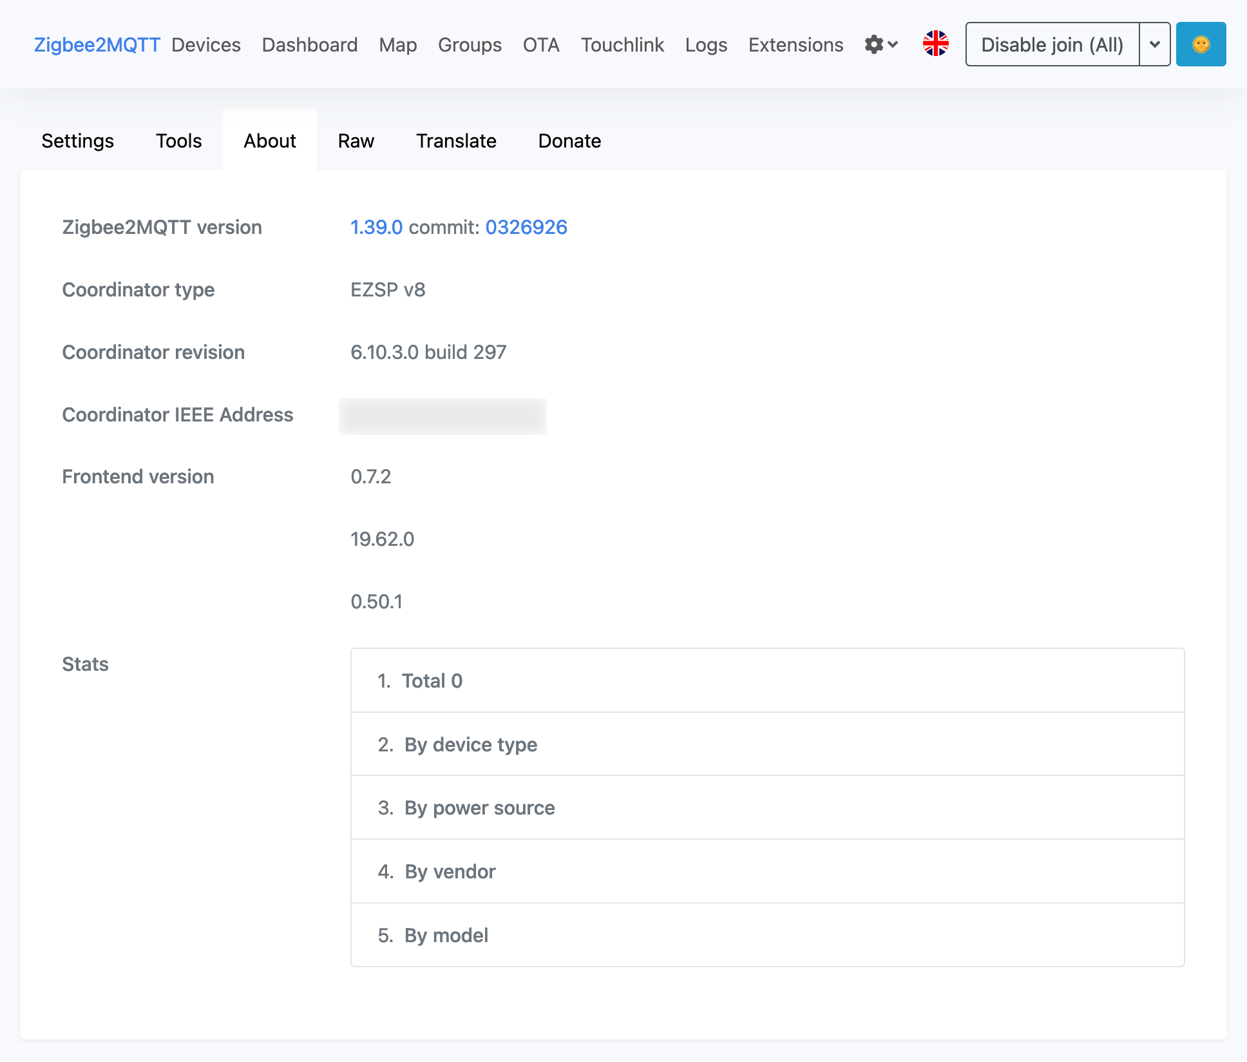Click the Disable join (All) button

point(1052,44)
